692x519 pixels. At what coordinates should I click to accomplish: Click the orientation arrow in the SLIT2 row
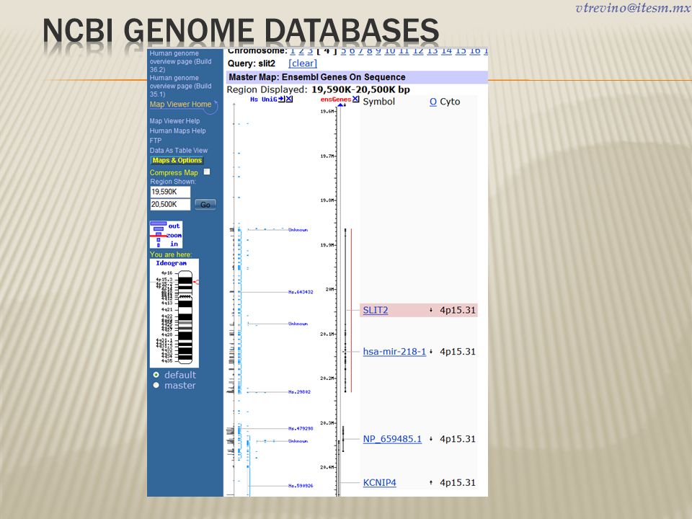(431, 310)
